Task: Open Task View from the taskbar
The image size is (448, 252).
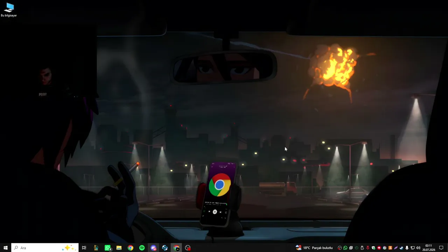Action: click(x=84, y=248)
